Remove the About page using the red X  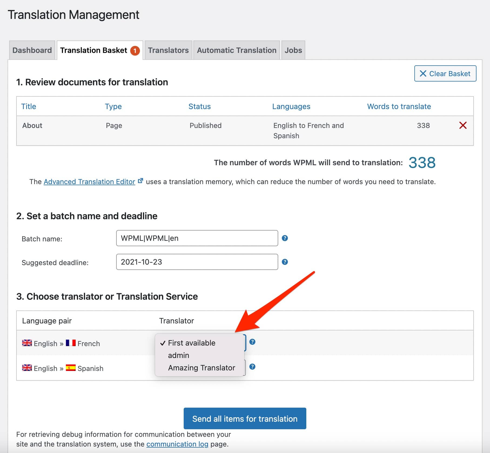[463, 125]
